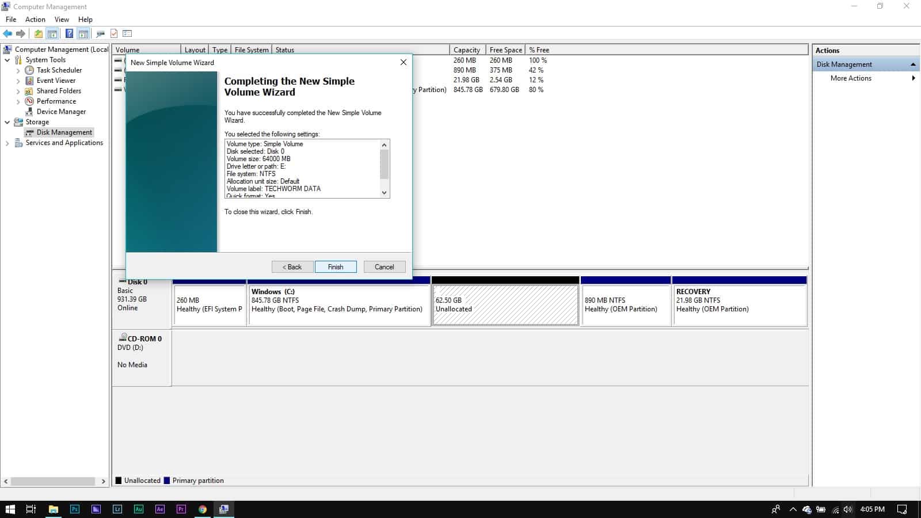The width and height of the screenshot is (921, 518).
Task: Click Finish to close the wizard
Action: 336,267
